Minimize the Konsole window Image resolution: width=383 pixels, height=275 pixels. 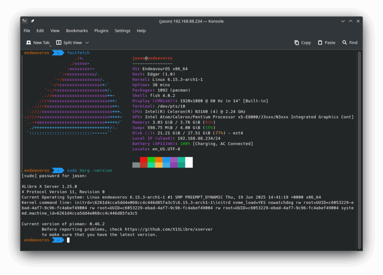pyautogui.click(x=343, y=21)
